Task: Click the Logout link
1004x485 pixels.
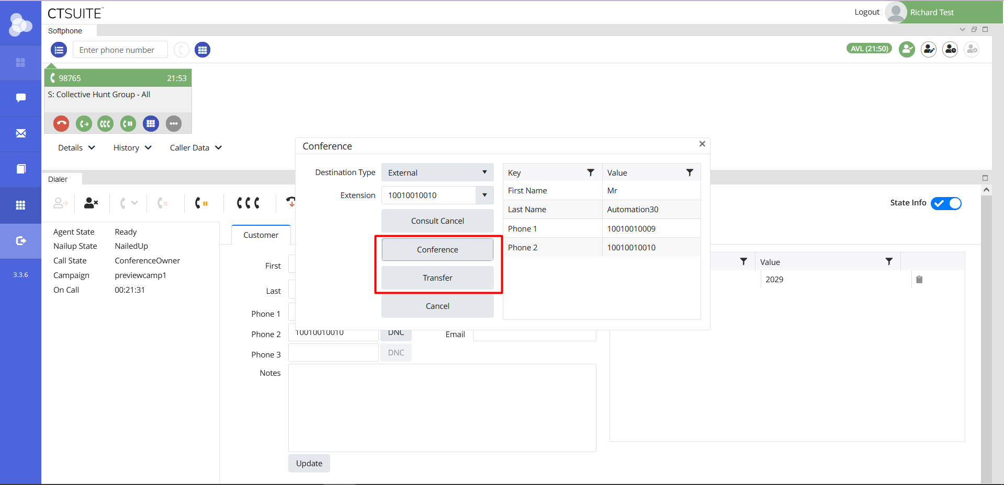Action: tap(867, 12)
